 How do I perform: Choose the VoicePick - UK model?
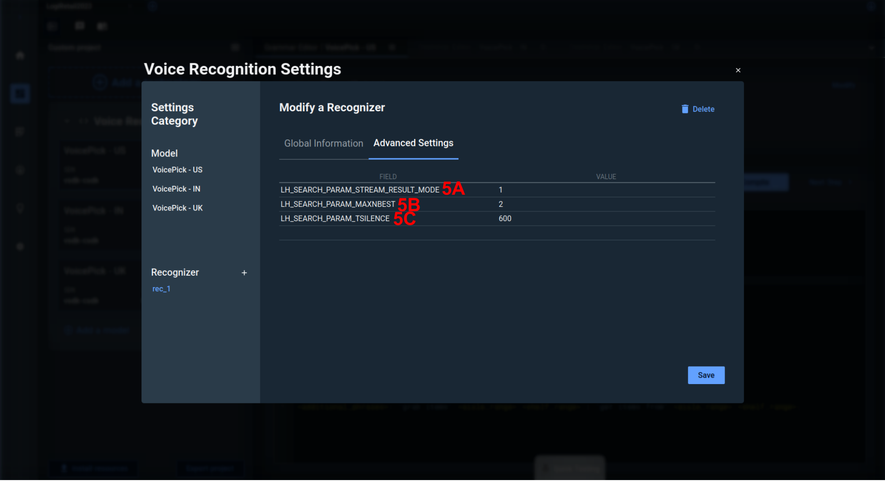tap(177, 208)
